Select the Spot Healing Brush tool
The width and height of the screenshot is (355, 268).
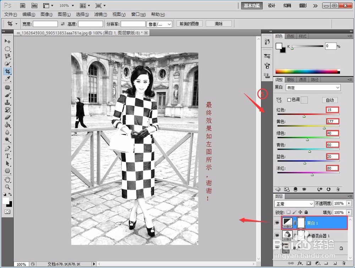[x=7, y=87]
